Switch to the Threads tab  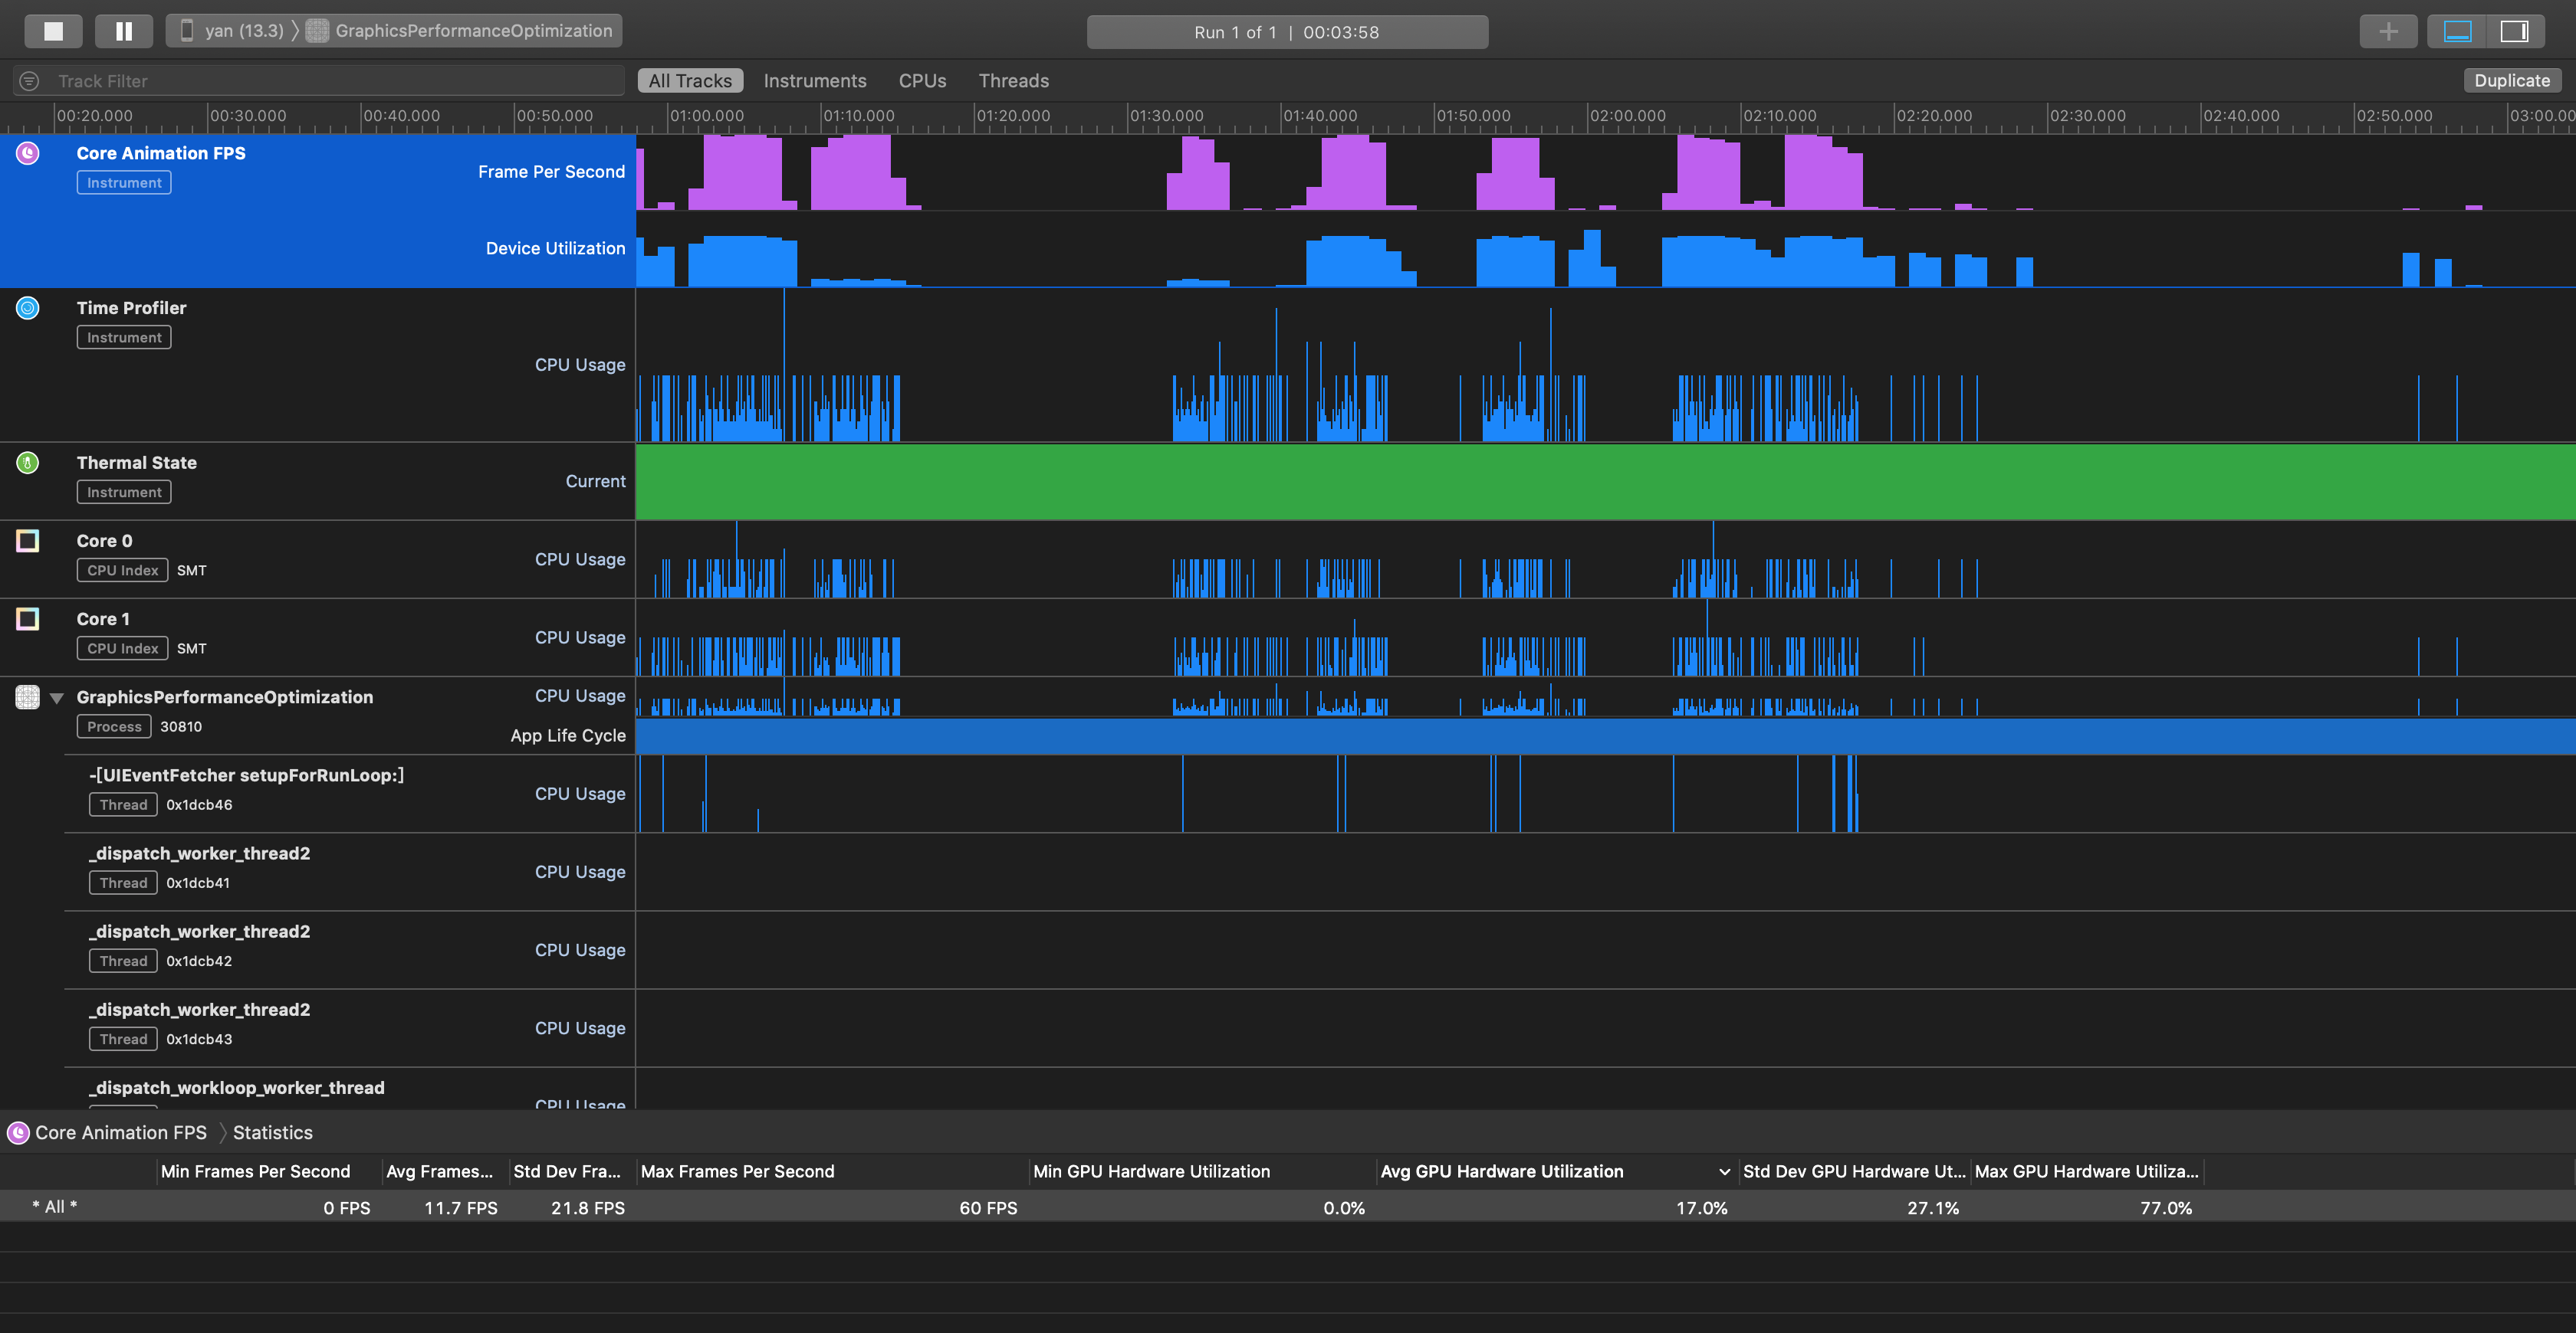[1013, 81]
